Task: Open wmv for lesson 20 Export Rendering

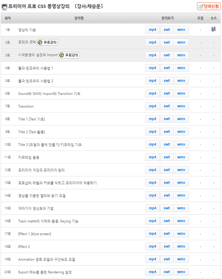Action: 181,272
